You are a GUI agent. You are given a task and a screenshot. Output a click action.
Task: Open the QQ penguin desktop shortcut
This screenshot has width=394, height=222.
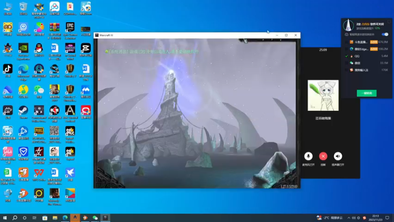[39, 50]
